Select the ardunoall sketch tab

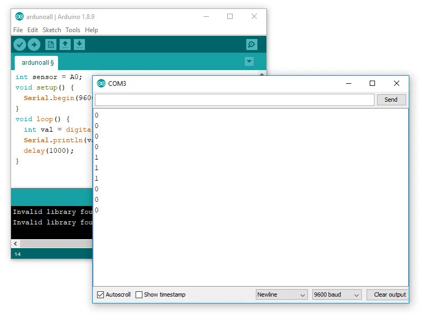[x=36, y=63]
